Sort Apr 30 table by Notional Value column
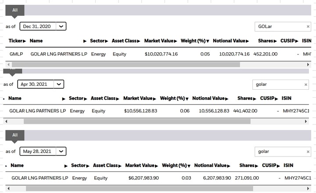The height and width of the screenshot is (193, 316). pyautogui.click(x=210, y=98)
